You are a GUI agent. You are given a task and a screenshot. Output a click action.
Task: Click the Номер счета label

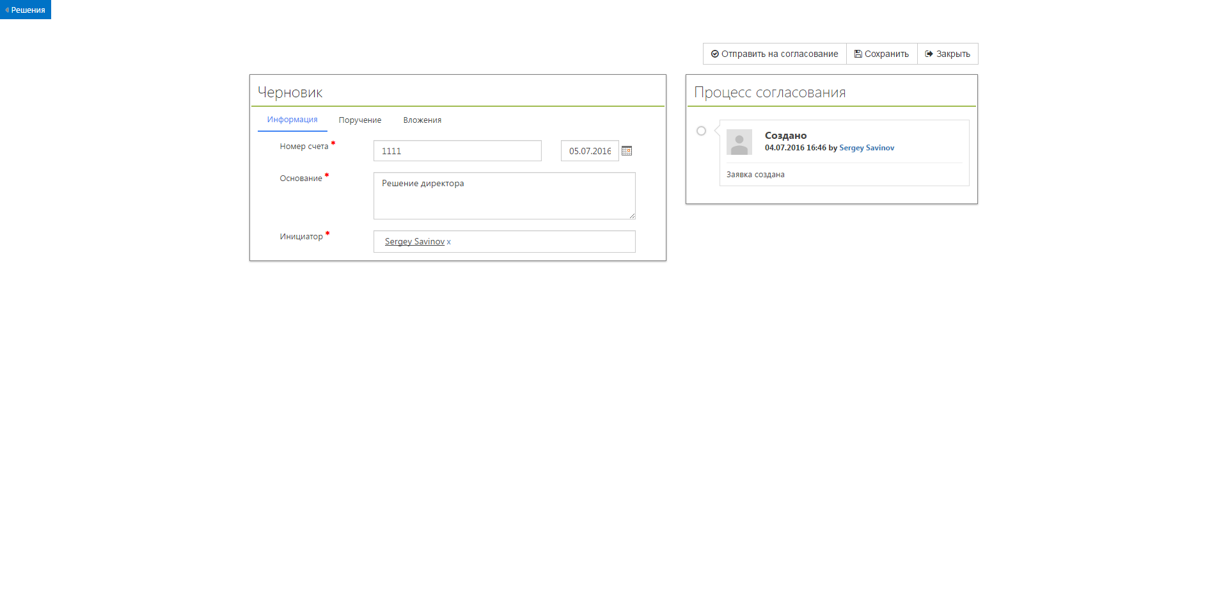[x=304, y=147]
